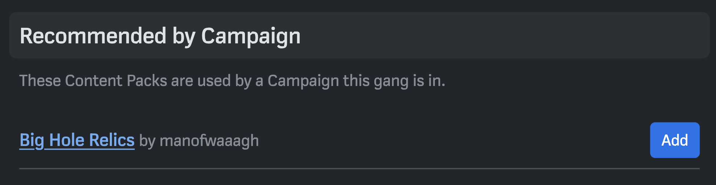
Task: Click the word "Campaign" in the heading
Action: [x=251, y=36]
